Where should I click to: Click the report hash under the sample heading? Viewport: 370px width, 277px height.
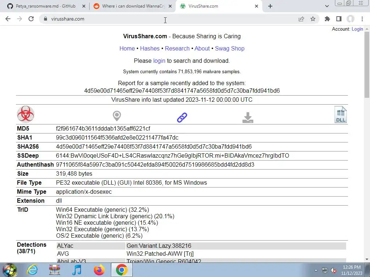[182, 91]
